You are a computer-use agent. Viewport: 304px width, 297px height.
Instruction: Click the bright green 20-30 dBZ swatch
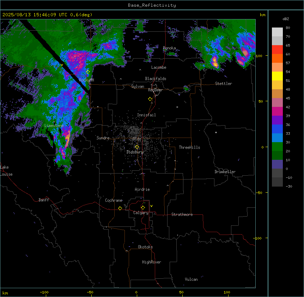[x=277, y=147]
